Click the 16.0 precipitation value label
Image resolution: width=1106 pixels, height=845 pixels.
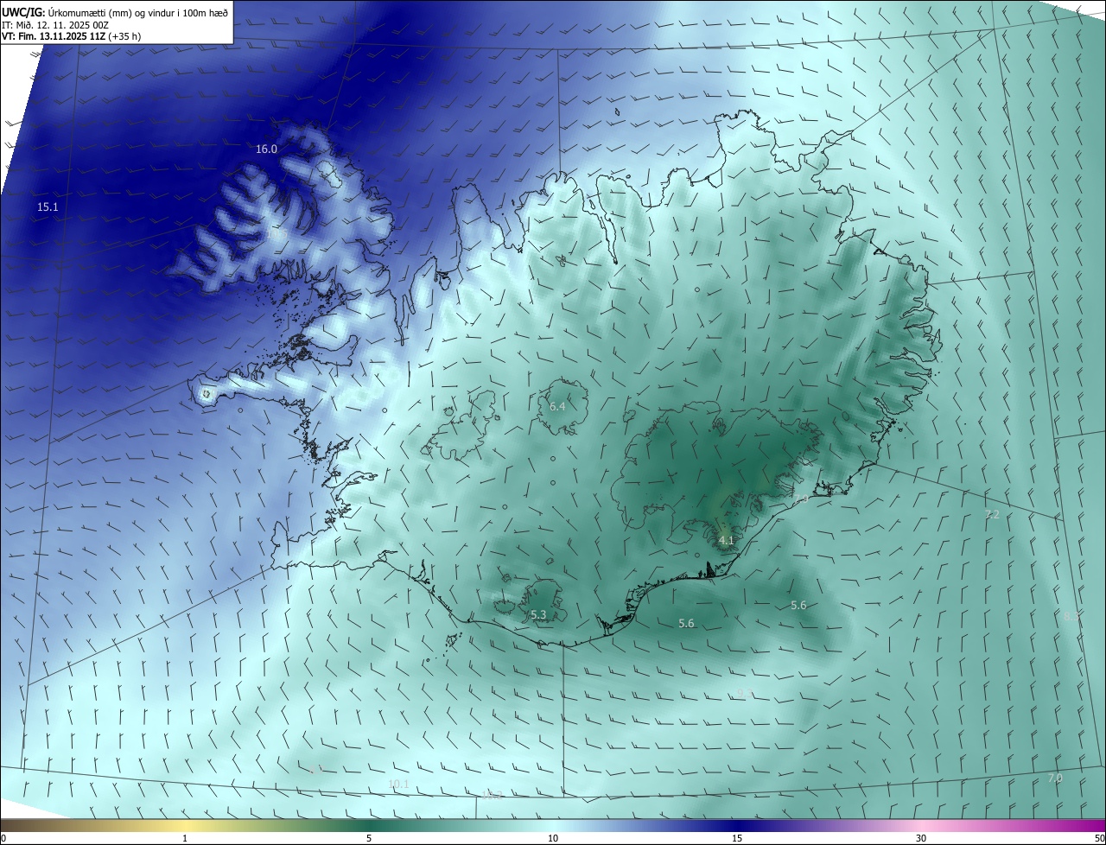click(266, 149)
